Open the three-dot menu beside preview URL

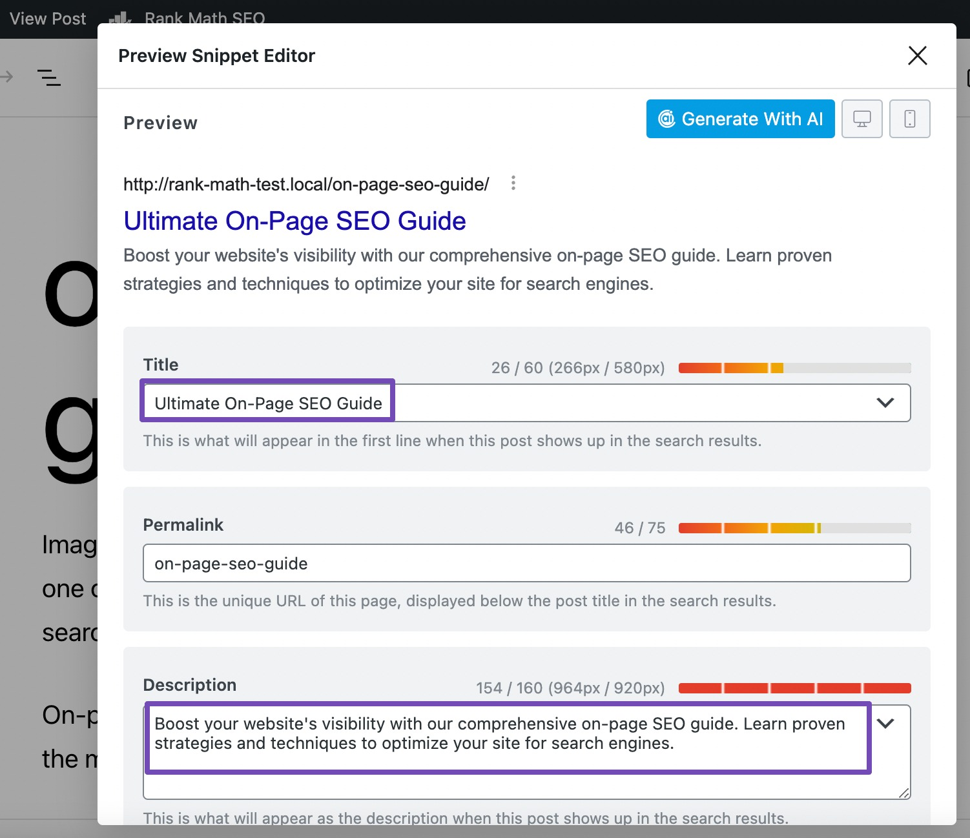click(x=513, y=183)
